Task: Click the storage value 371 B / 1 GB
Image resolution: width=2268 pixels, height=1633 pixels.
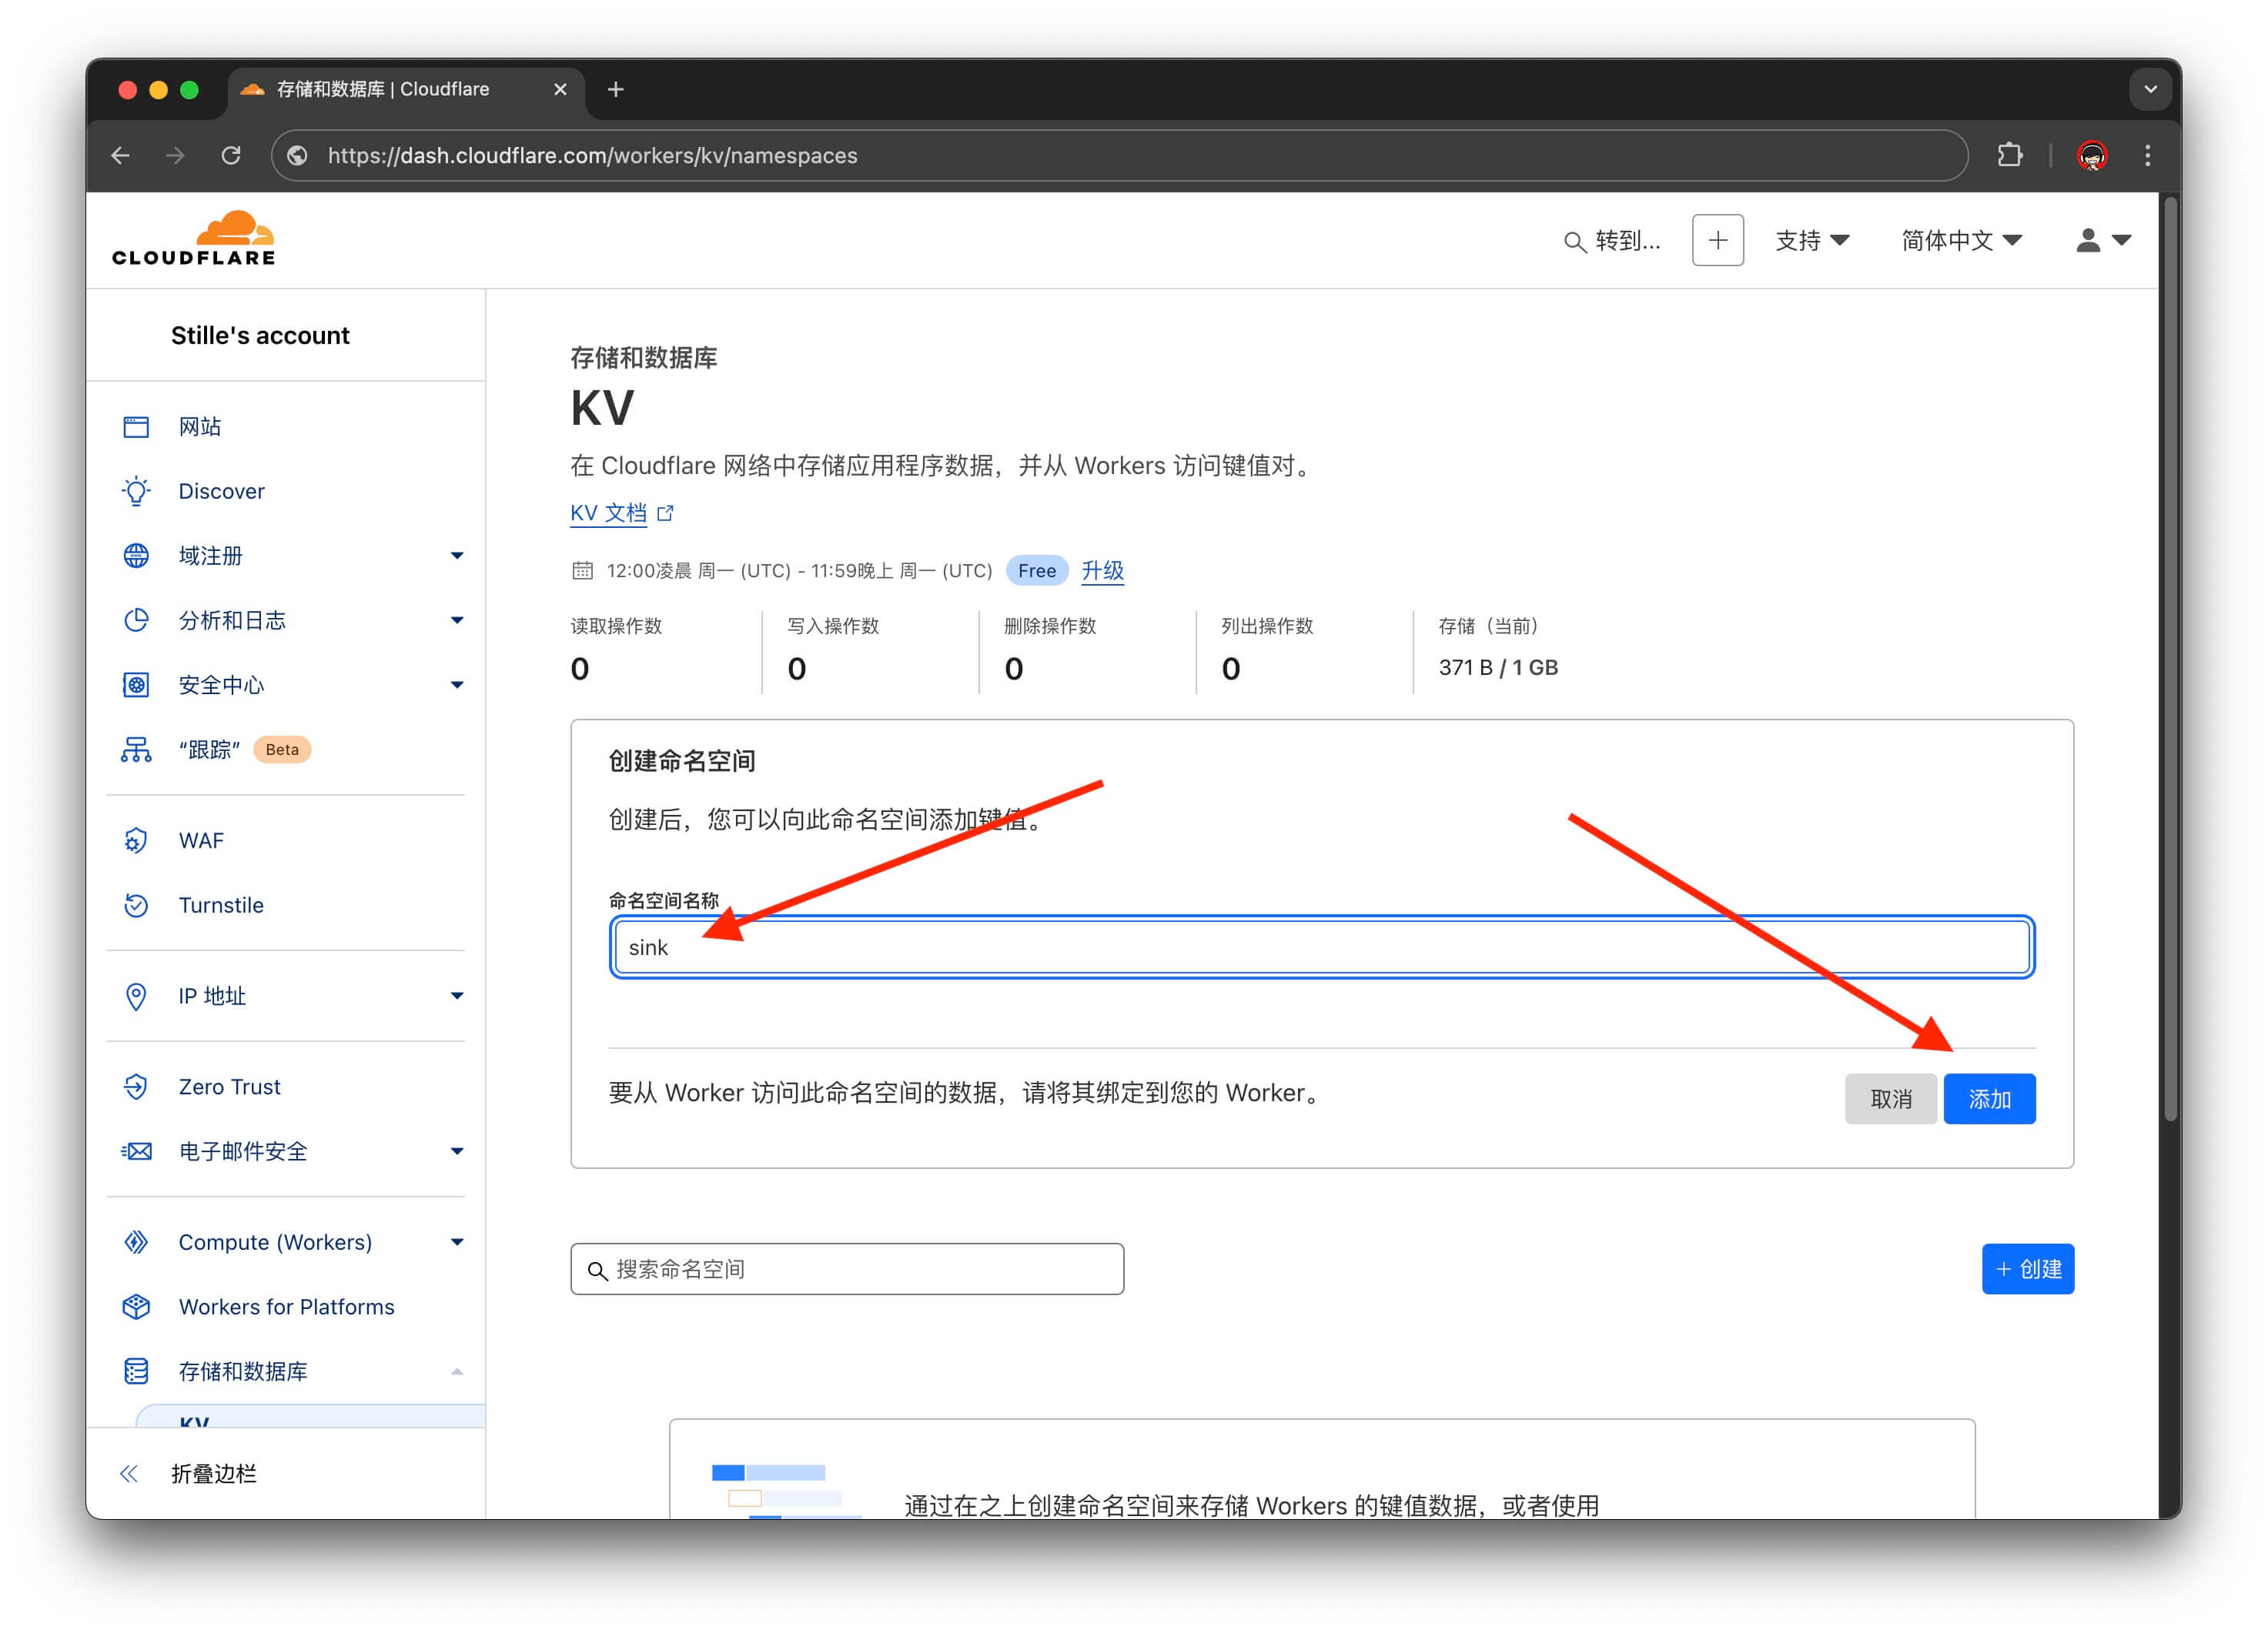Action: [x=1497, y=666]
